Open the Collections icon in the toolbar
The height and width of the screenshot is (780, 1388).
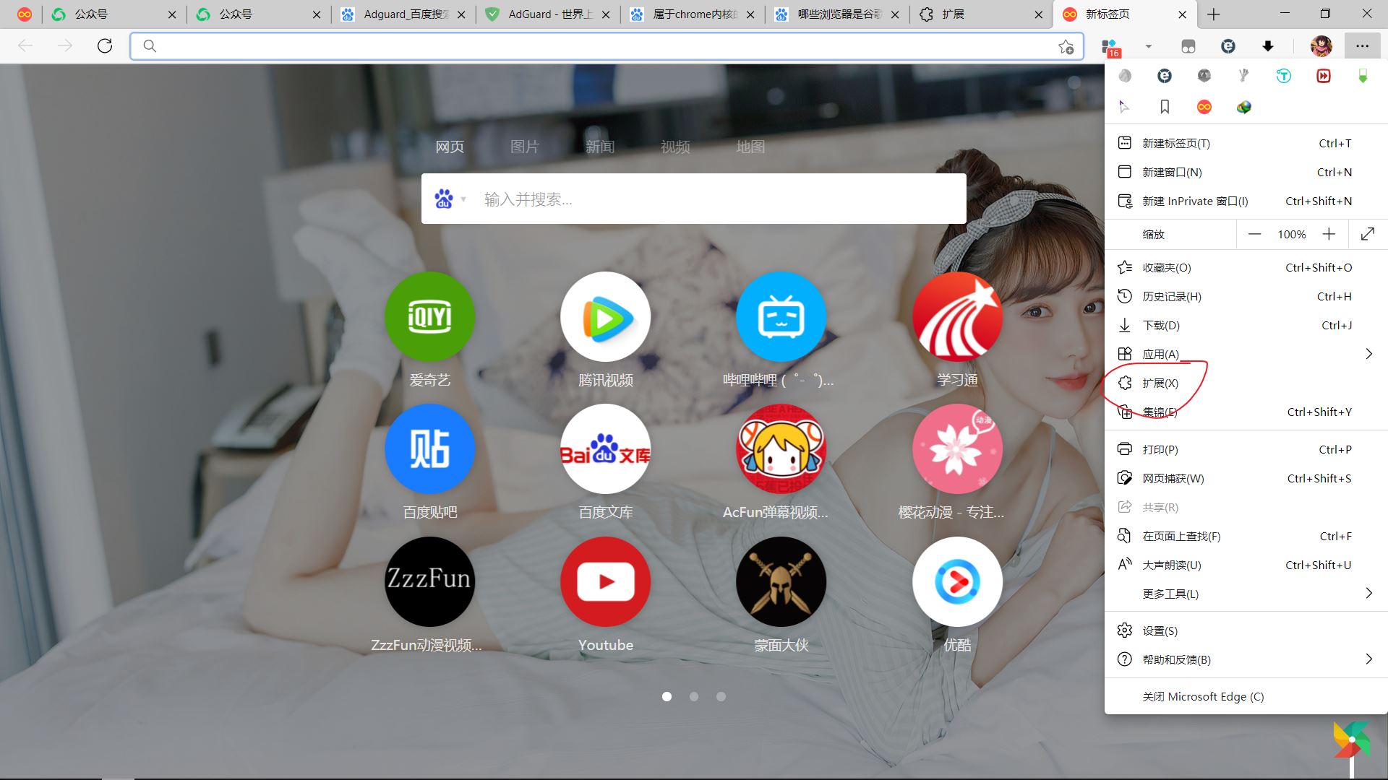1188,45
